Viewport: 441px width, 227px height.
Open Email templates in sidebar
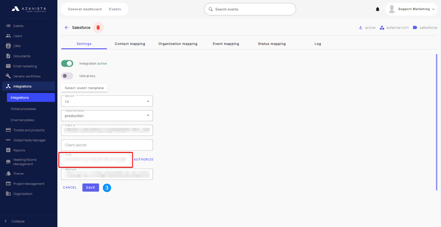click(x=22, y=120)
